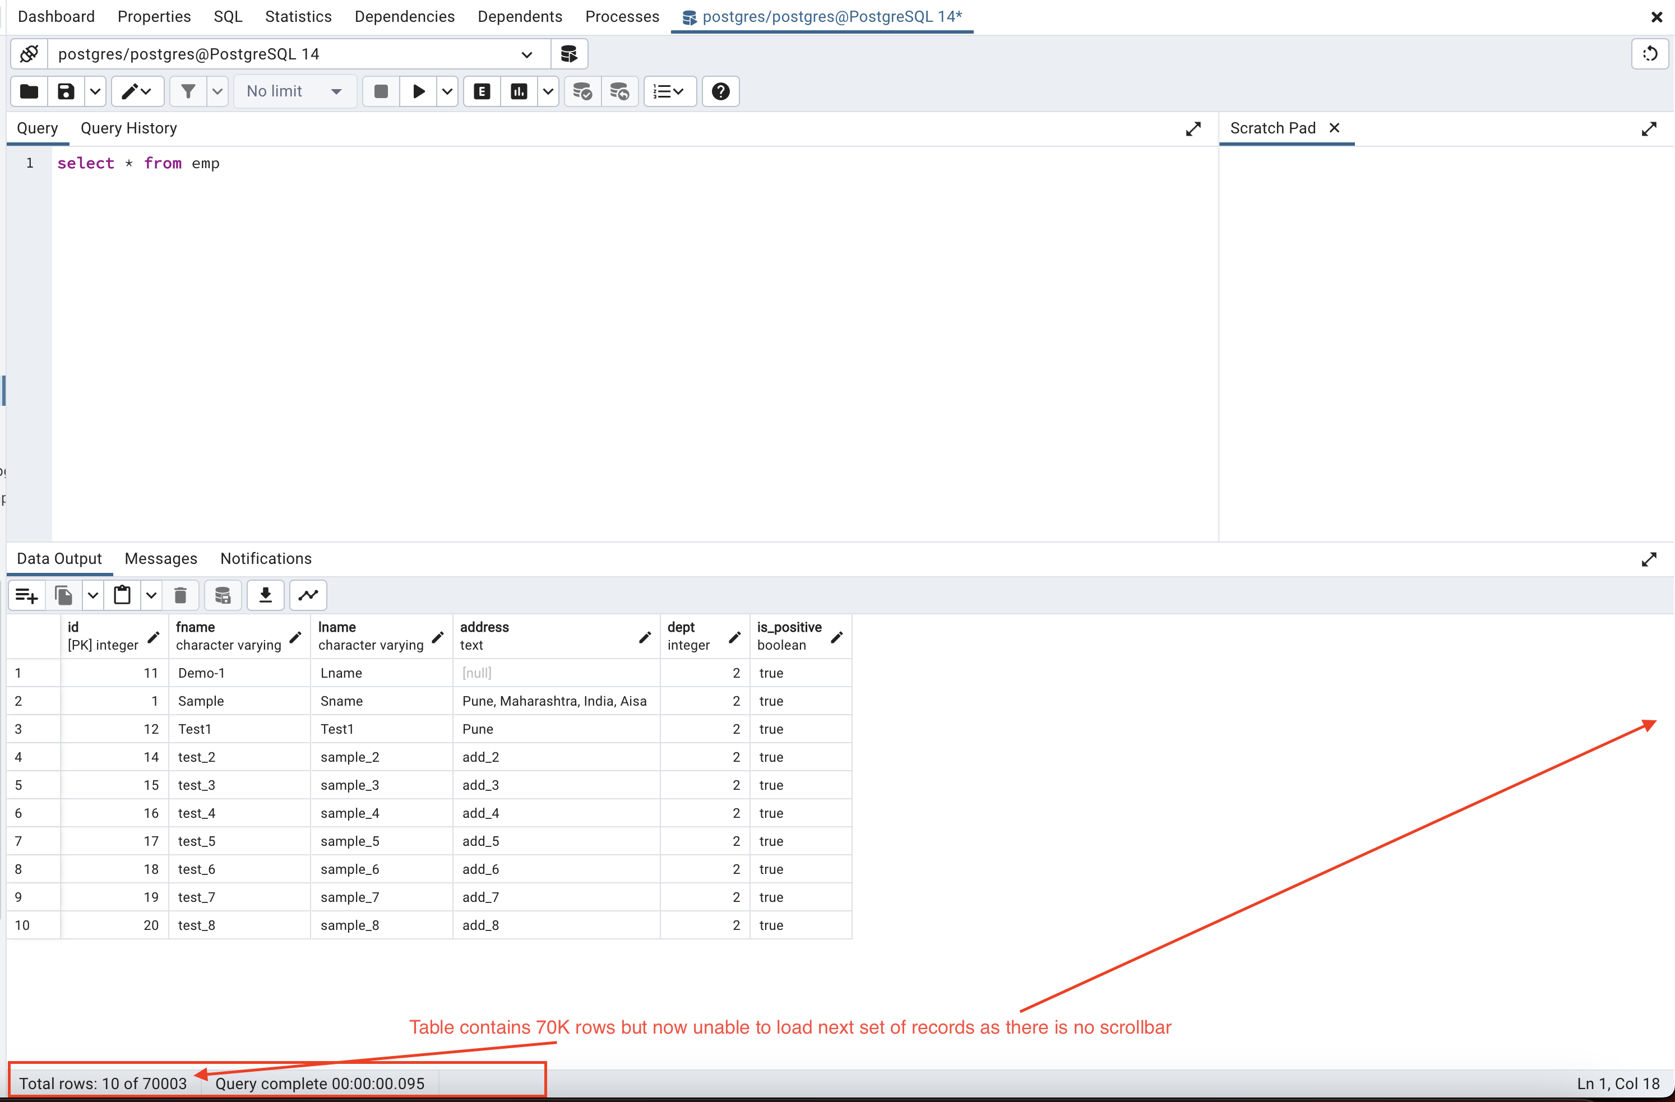Viewport: 1675px width, 1102px height.
Task: Switch to the Query History tab
Action: click(x=128, y=128)
